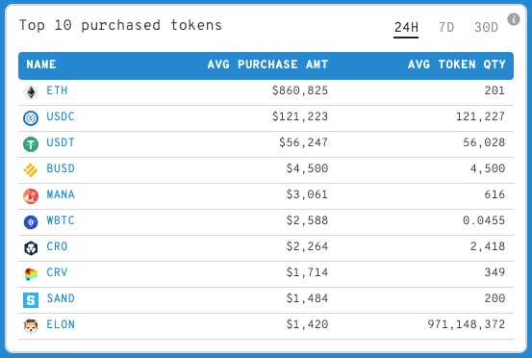The width and height of the screenshot is (532, 358).
Task: Open the ELON token link
Action: point(61,324)
